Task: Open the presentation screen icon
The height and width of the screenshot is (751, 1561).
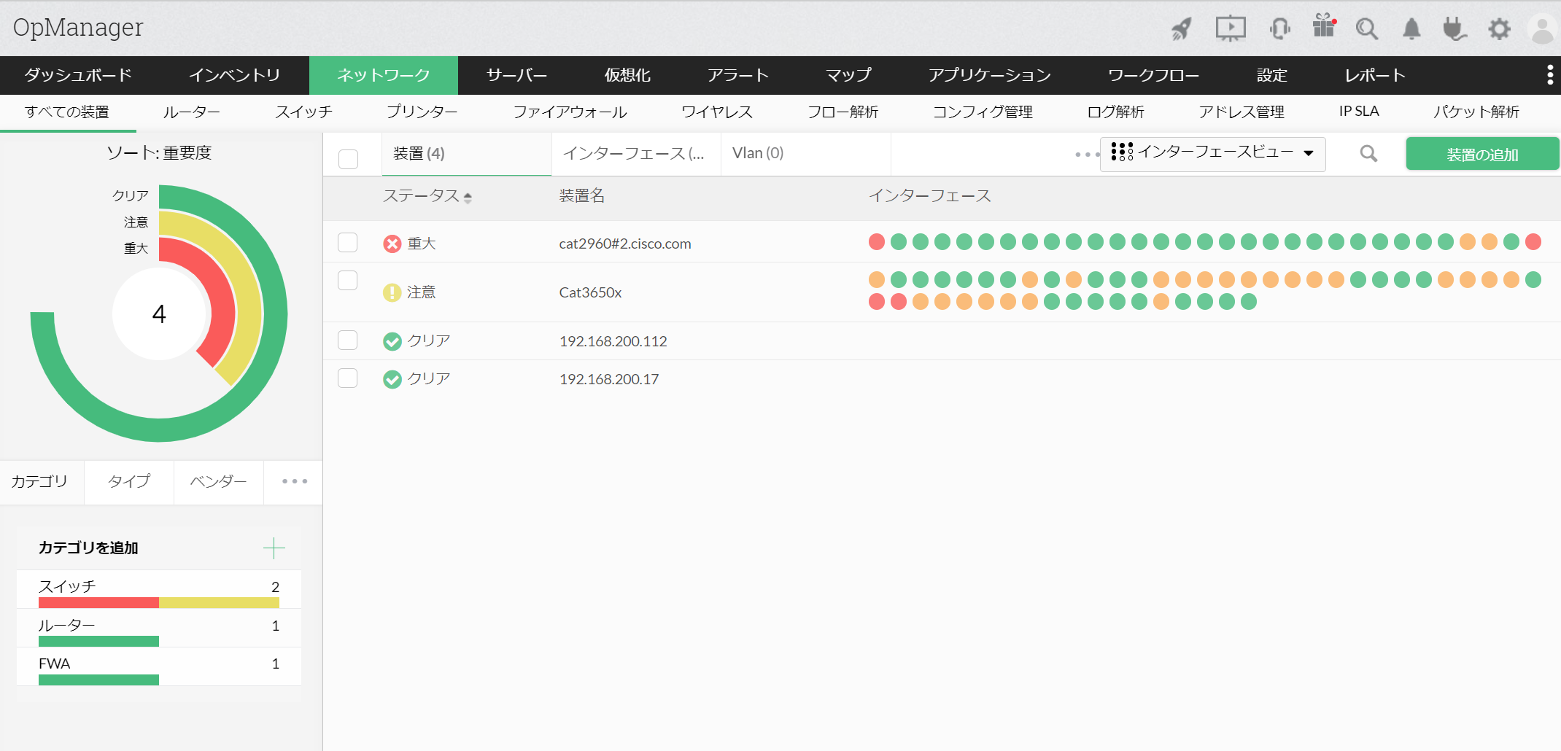Action: click(1230, 29)
